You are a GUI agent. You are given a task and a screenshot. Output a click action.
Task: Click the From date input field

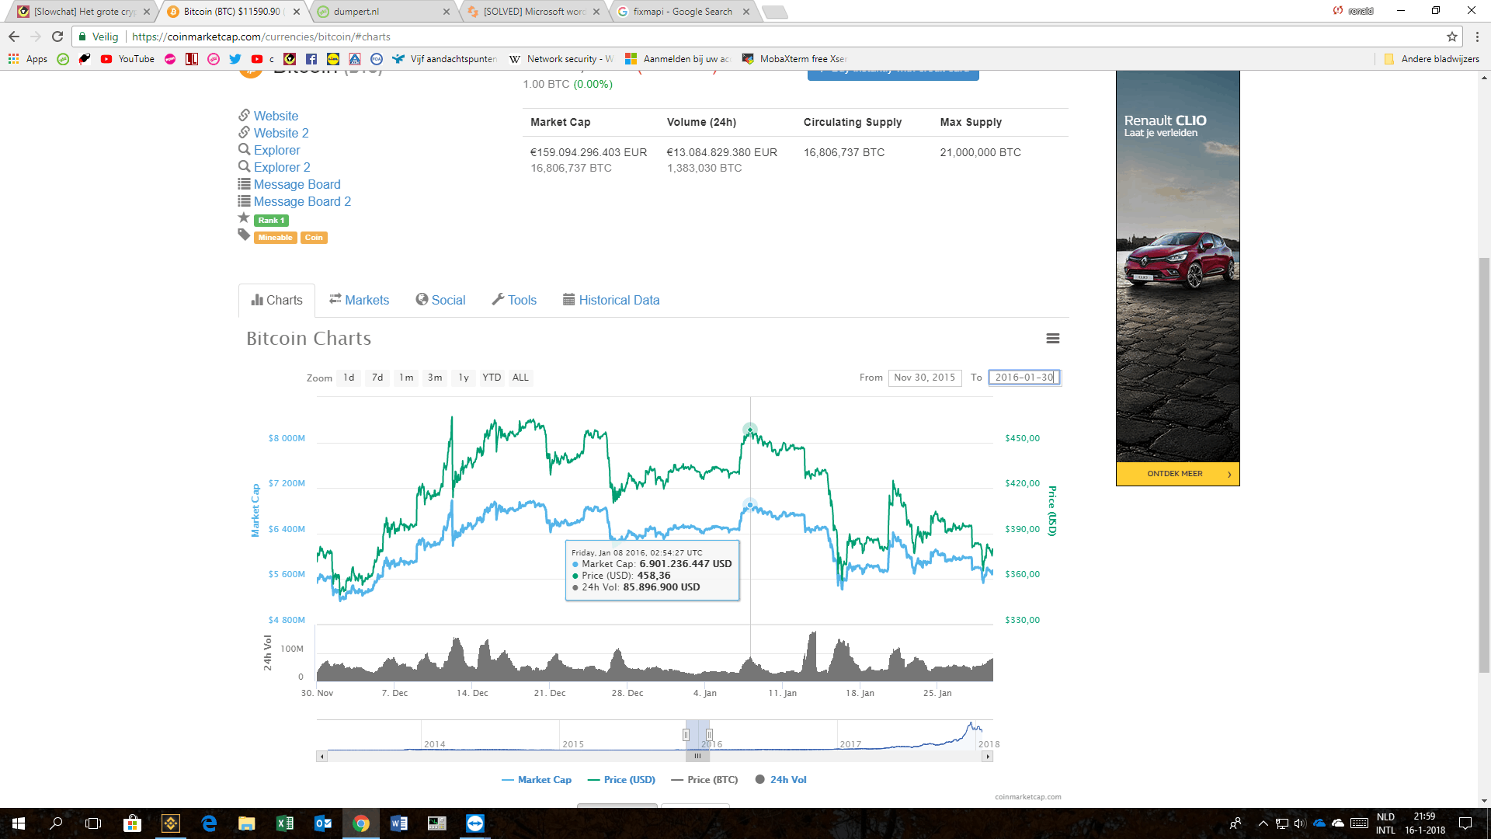(924, 378)
